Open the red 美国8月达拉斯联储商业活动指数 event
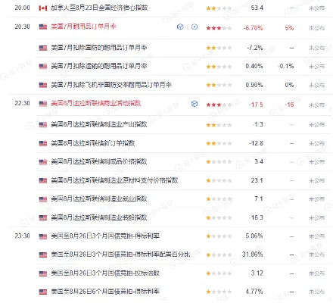Image resolution: width=333 pixels, height=303 pixels. [x=96, y=103]
